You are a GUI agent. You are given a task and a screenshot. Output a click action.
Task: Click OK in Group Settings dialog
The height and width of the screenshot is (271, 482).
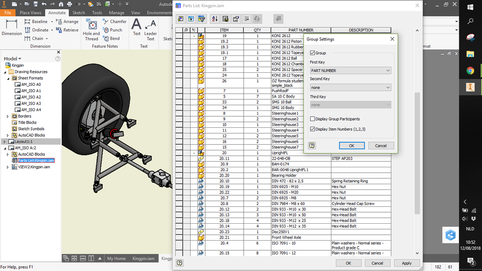[x=352, y=146]
